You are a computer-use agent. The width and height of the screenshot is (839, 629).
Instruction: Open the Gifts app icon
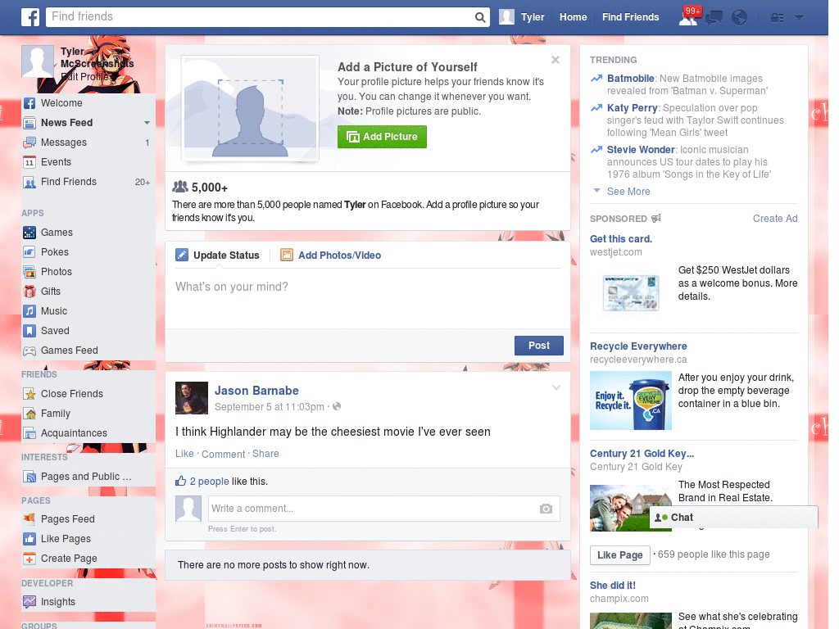pos(29,292)
